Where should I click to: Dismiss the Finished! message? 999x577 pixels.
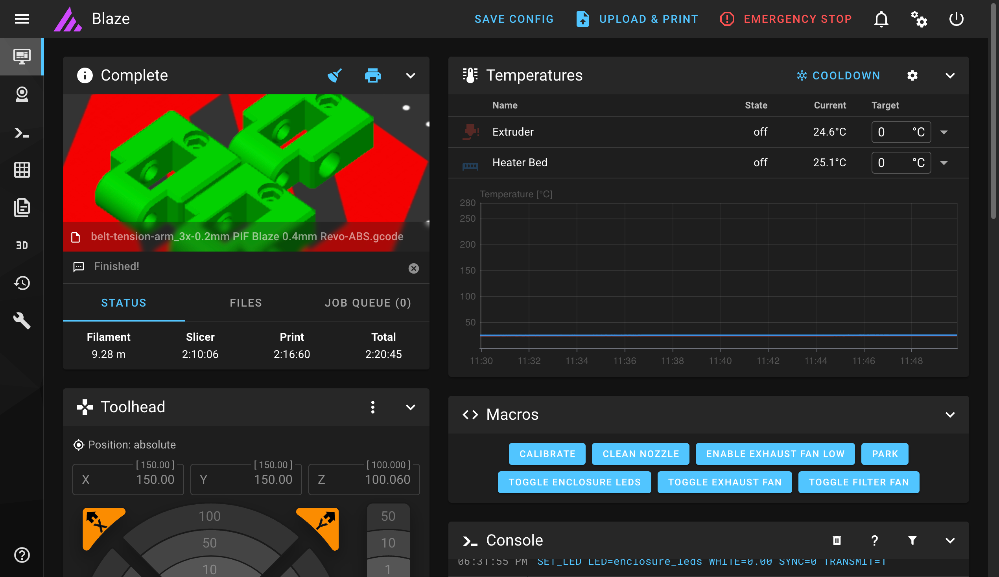click(413, 268)
